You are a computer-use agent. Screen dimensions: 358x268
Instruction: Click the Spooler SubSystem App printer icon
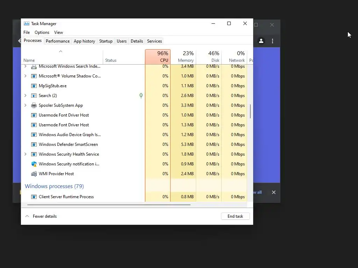tap(34, 105)
